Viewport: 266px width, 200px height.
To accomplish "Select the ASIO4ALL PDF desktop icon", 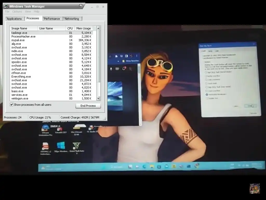I will click(x=45, y=148).
